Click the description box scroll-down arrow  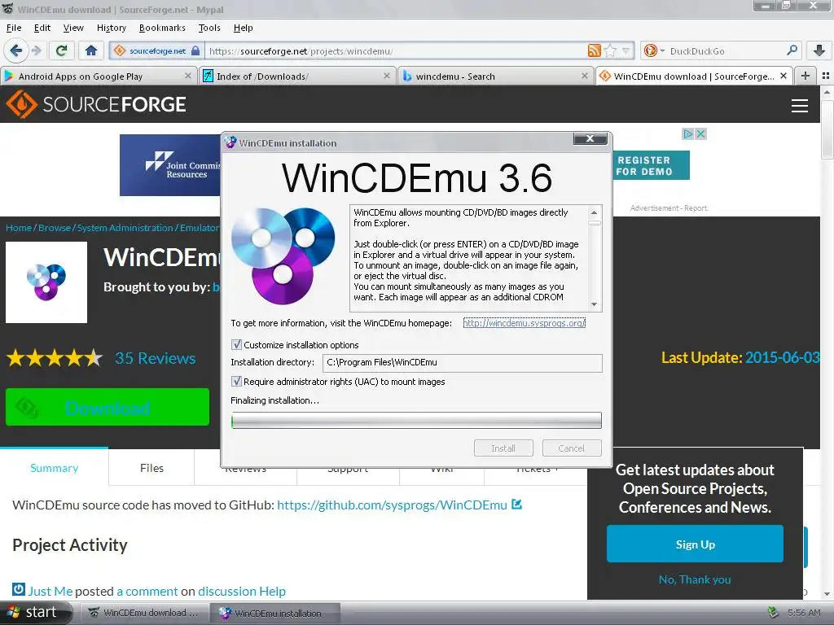pos(594,304)
